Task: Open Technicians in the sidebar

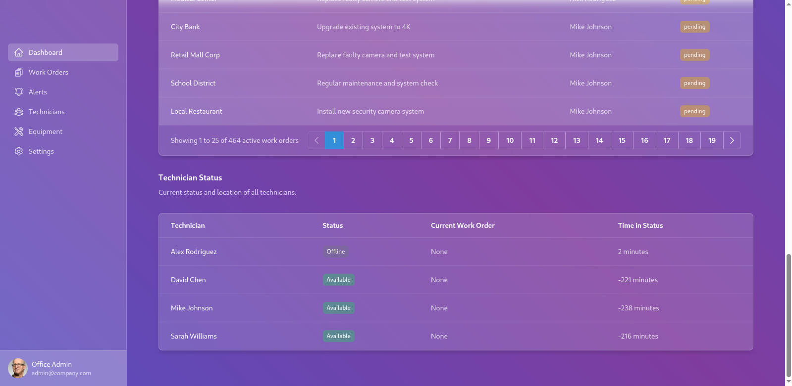Action: tap(63, 112)
